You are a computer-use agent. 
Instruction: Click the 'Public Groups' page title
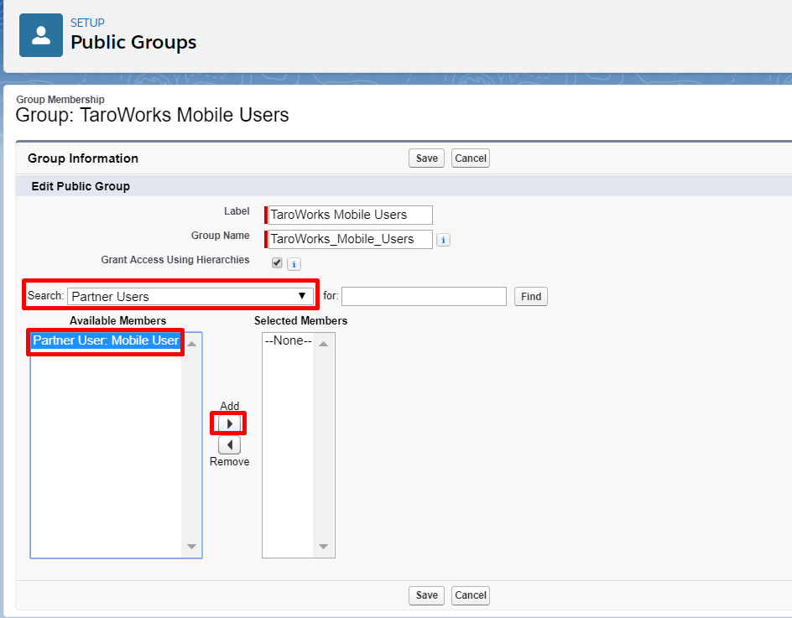pos(133,43)
